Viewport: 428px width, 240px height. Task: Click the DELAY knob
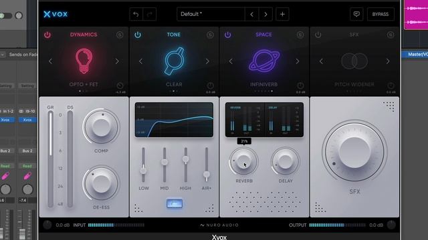(286, 161)
